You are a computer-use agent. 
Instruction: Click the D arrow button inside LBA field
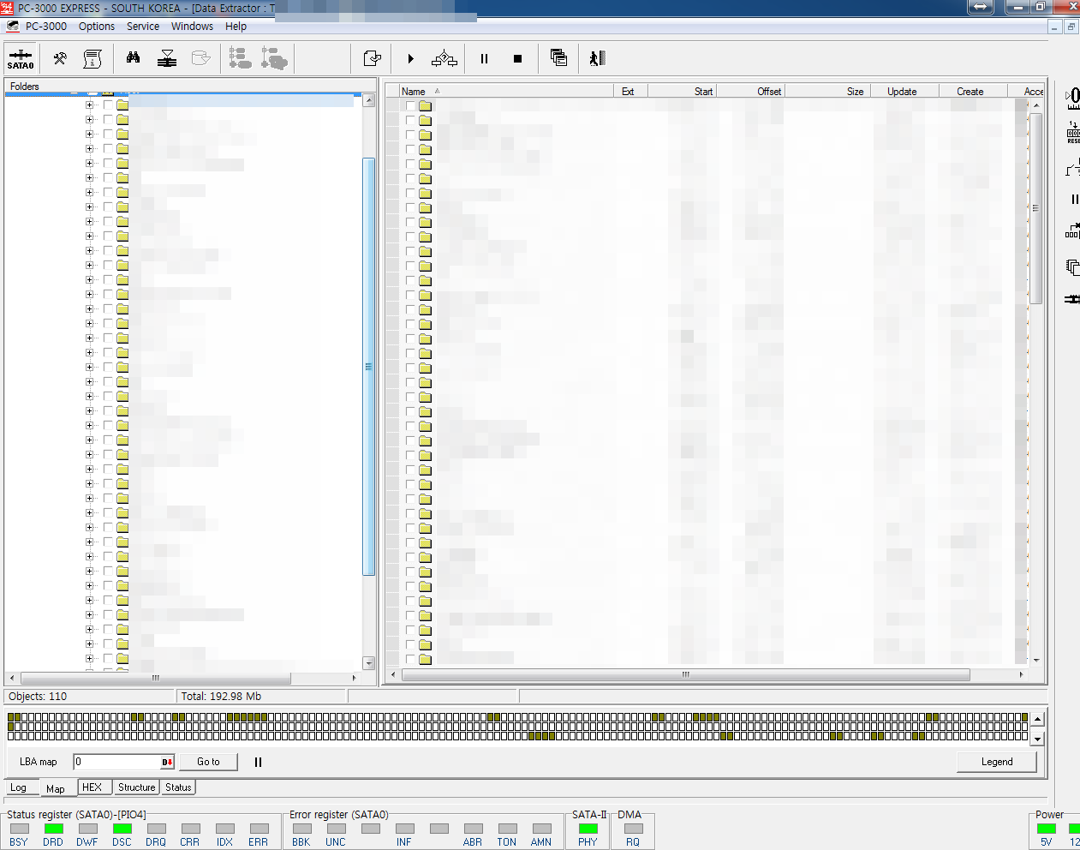168,762
